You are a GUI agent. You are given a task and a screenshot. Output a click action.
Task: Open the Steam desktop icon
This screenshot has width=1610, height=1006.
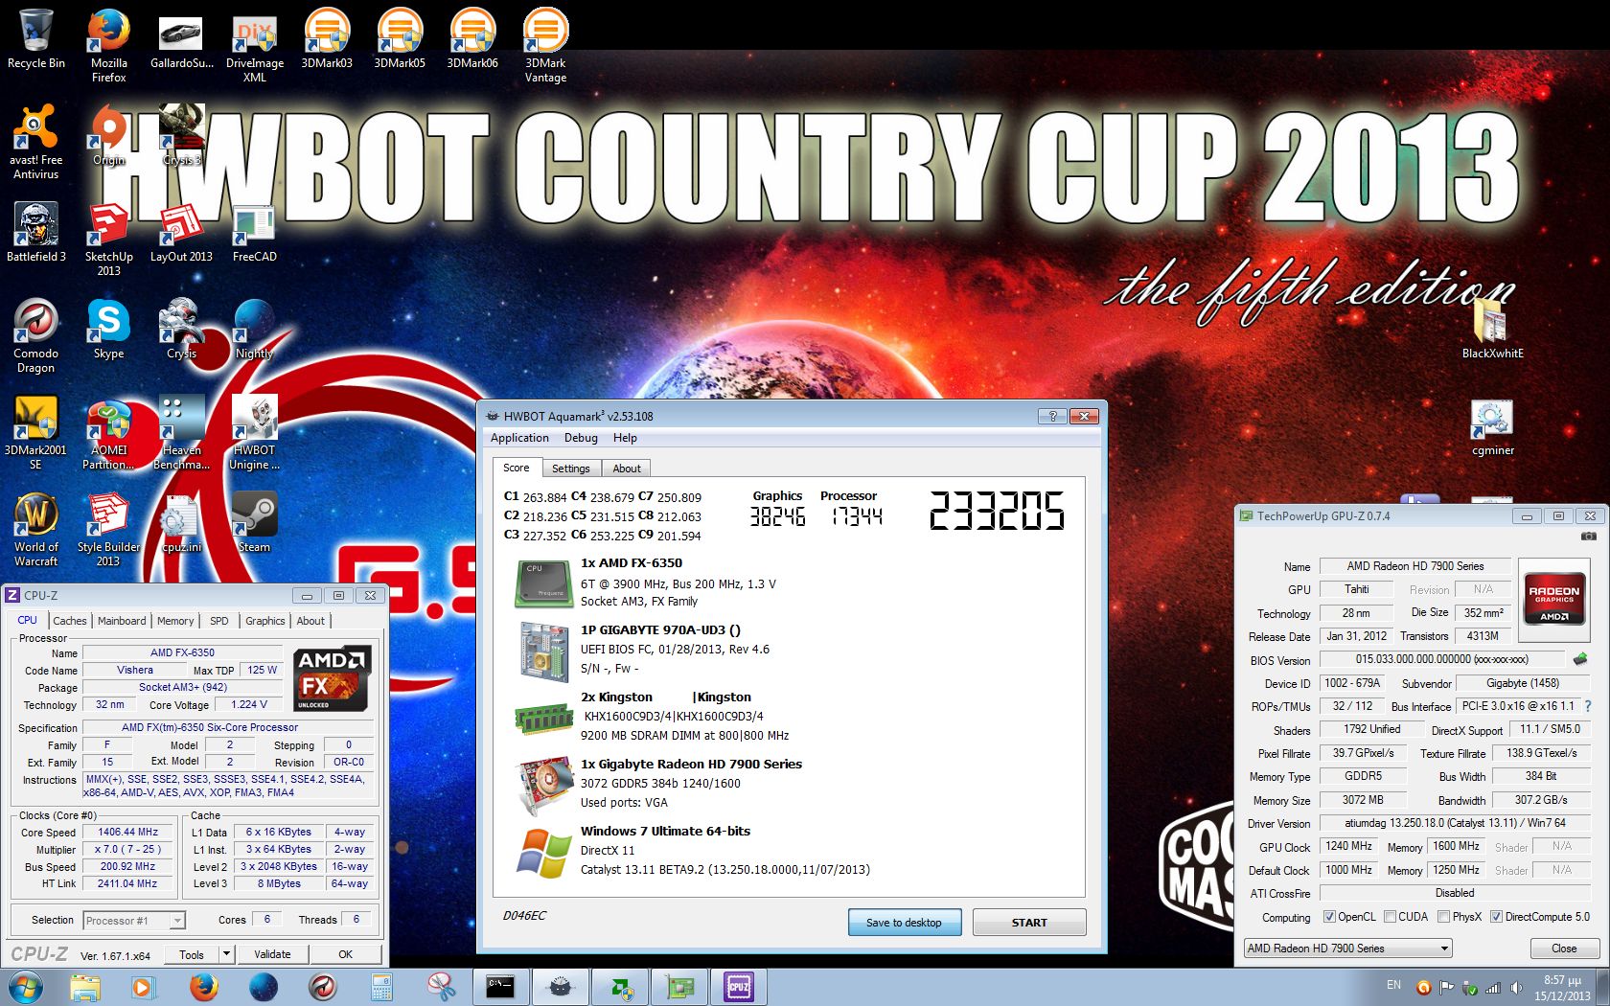pyautogui.click(x=255, y=522)
